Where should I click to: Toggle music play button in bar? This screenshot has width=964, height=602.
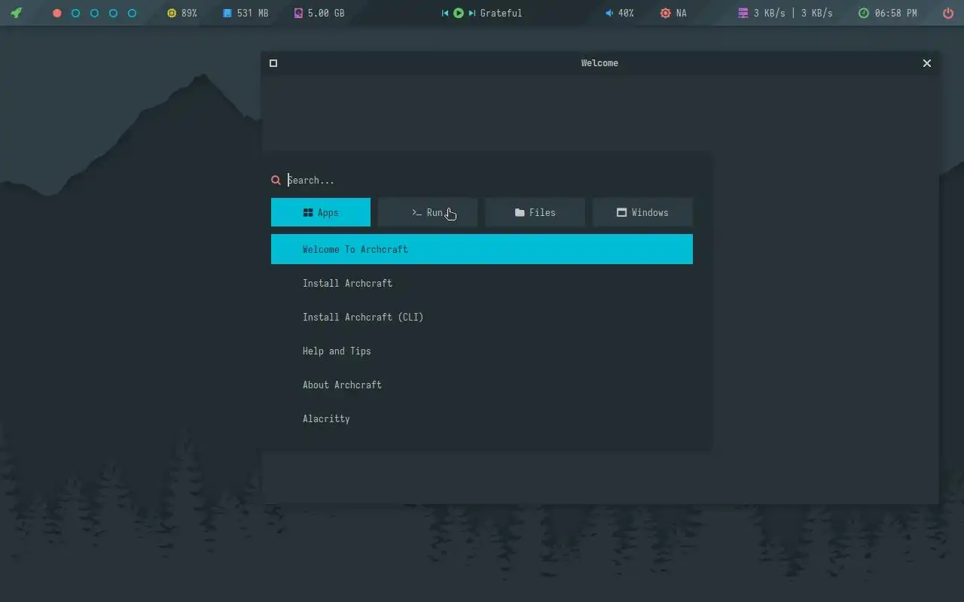[x=458, y=13]
